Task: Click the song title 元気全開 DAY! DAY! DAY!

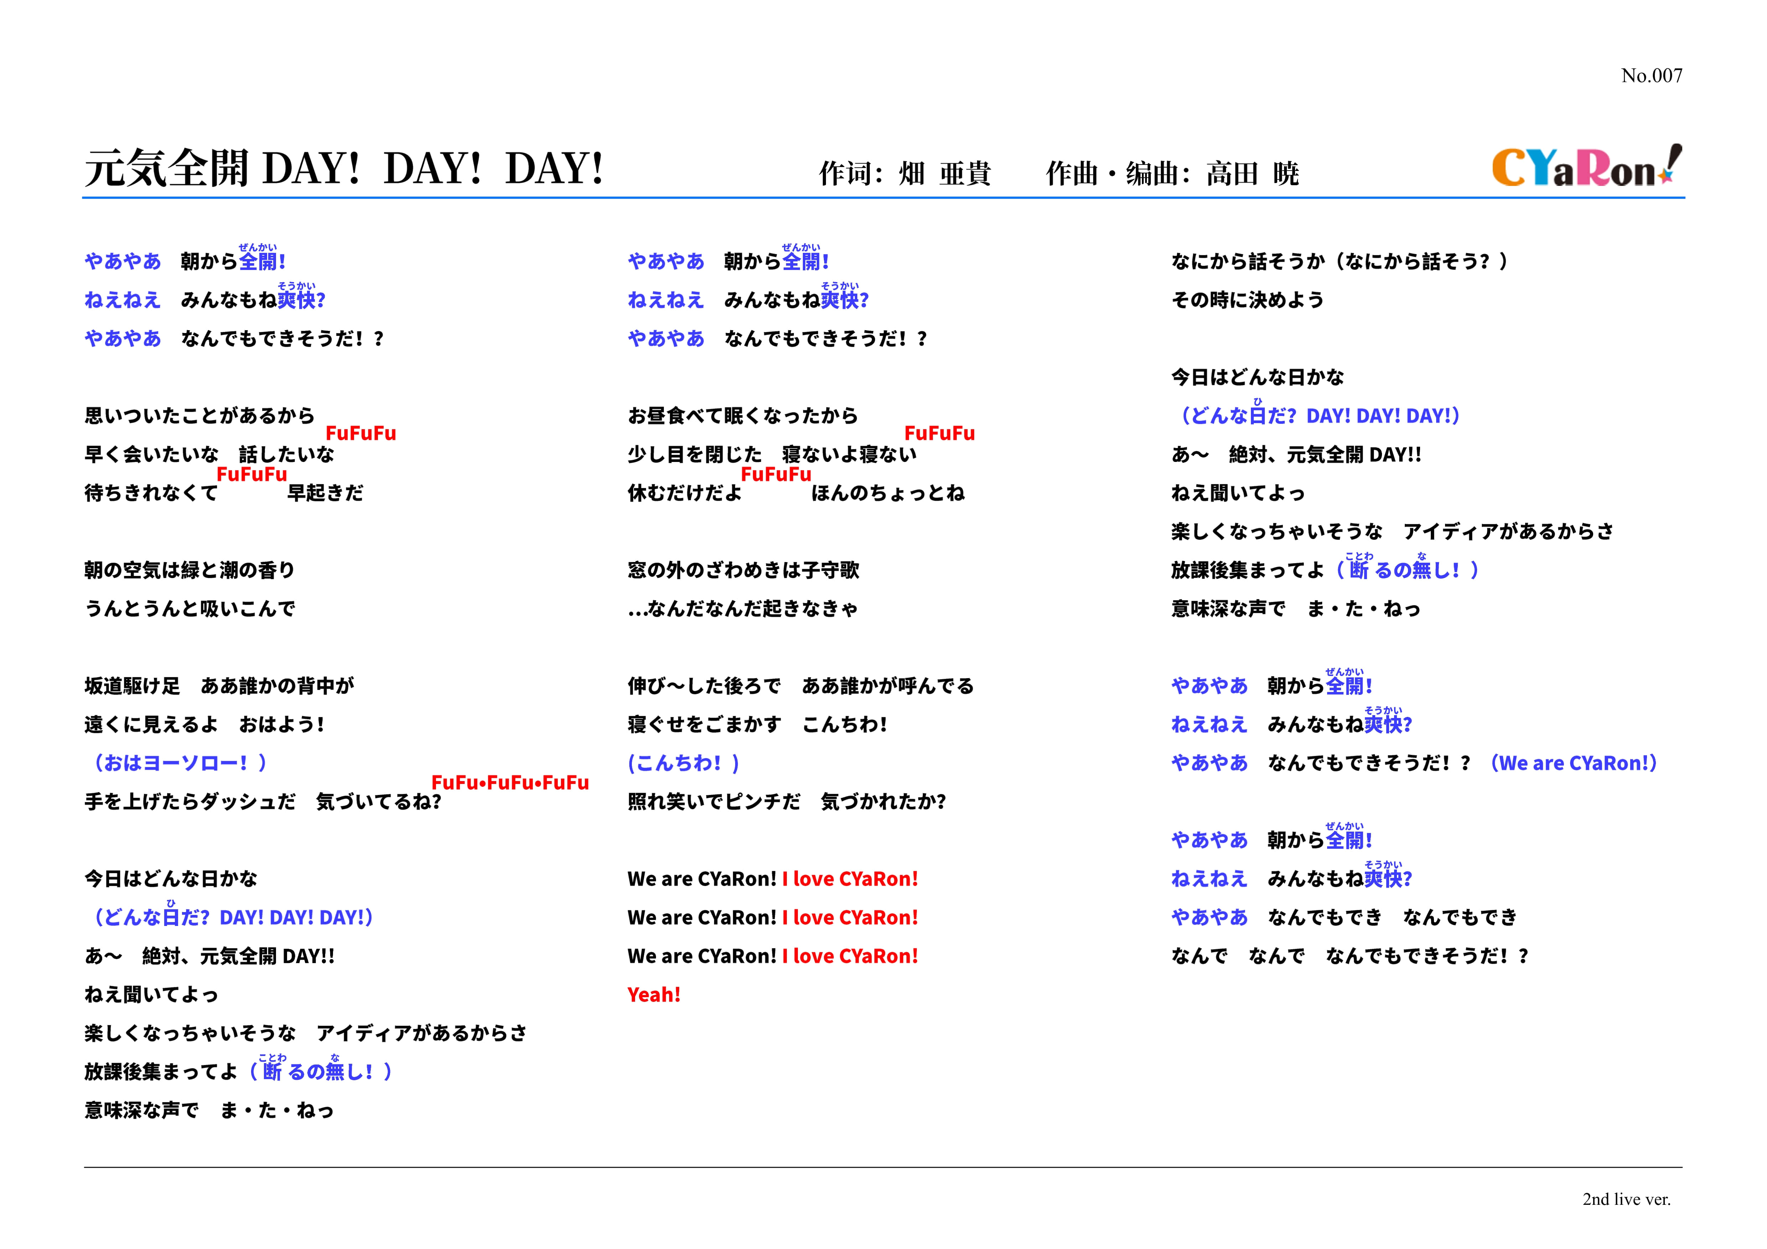Action: coord(343,168)
